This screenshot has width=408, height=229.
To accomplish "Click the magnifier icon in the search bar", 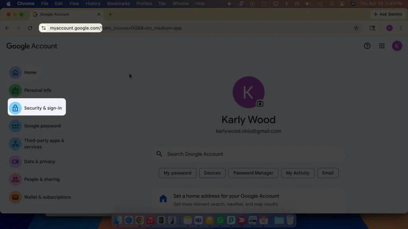I will [x=159, y=154].
